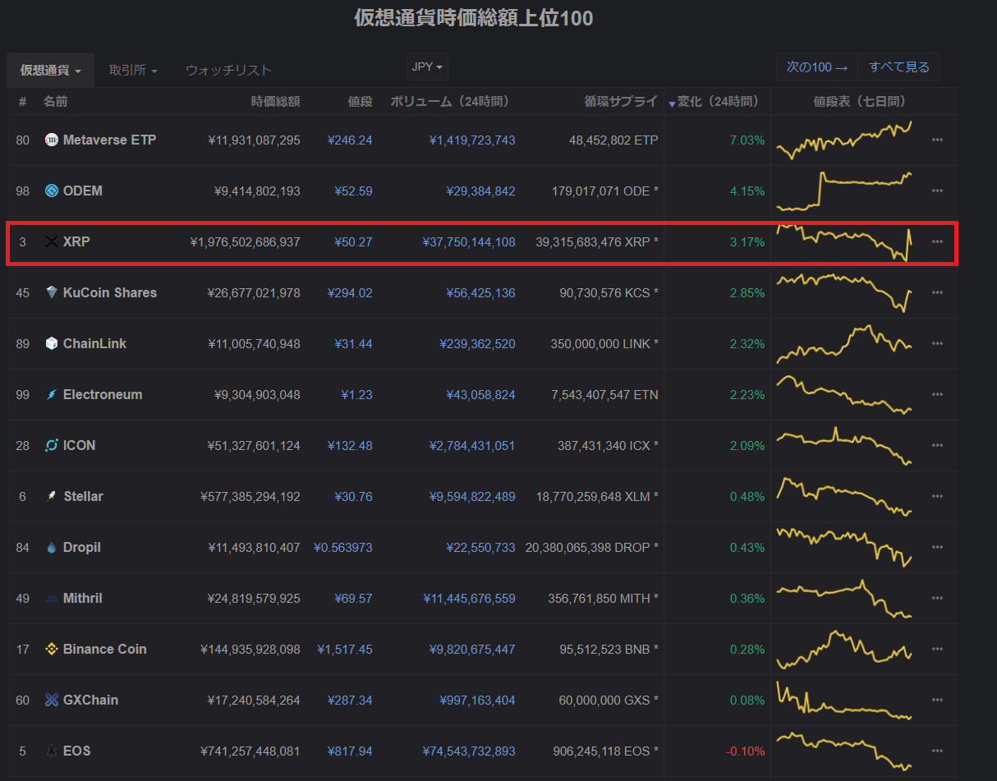Click Dropil price ¥0.563973

[x=342, y=548]
